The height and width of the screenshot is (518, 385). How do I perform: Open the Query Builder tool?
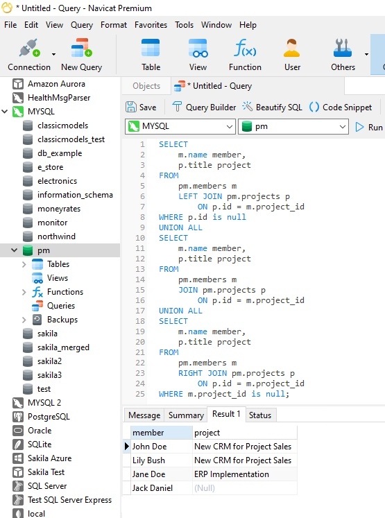(x=204, y=107)
